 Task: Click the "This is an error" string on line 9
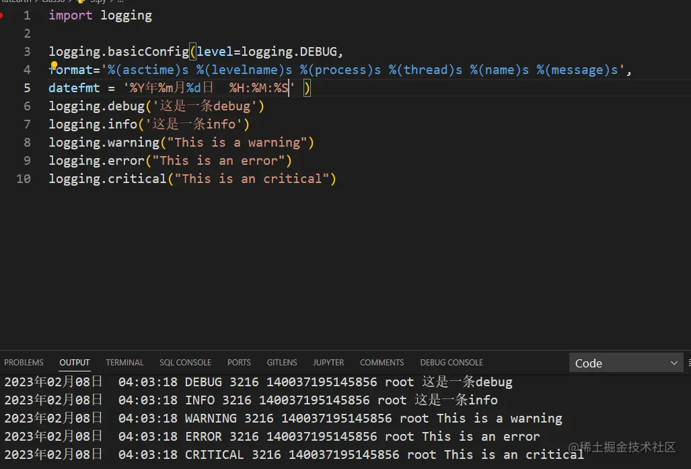219,160
